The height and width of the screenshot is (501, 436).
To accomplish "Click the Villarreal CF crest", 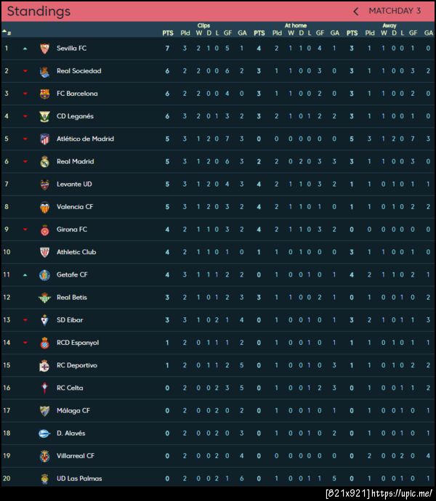I will [44, 456].
